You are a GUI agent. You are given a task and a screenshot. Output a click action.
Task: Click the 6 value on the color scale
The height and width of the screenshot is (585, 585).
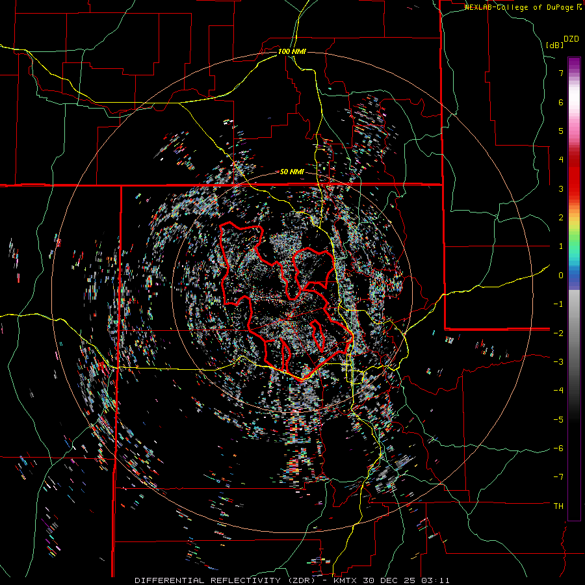pos(561,102)
